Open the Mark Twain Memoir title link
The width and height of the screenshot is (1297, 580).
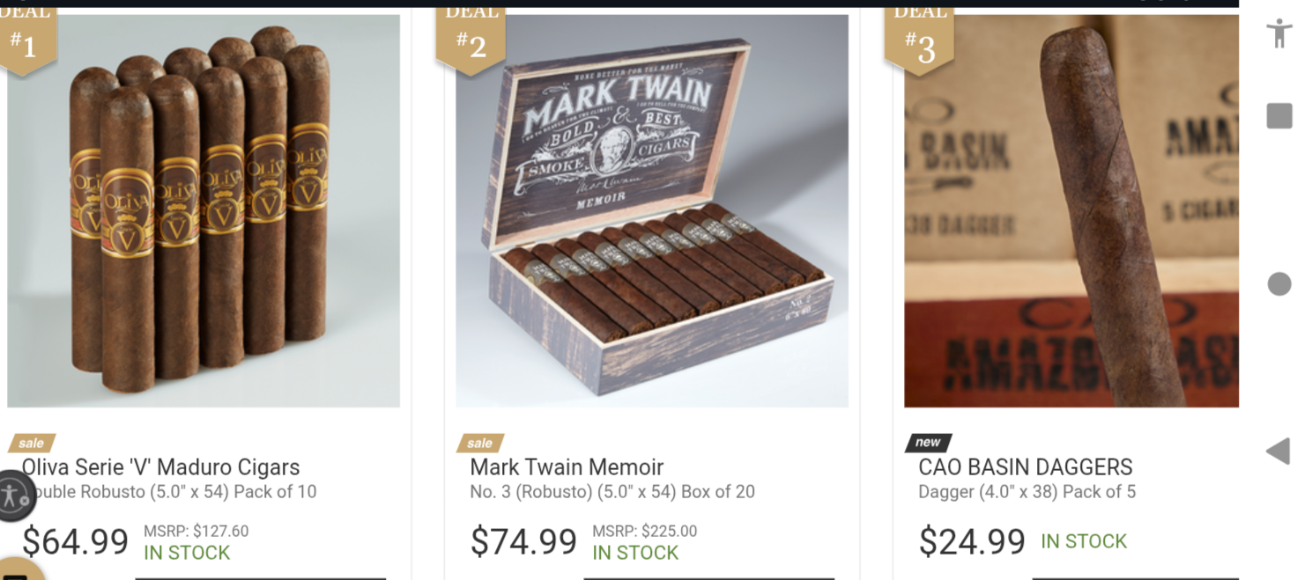pos(567,467)
